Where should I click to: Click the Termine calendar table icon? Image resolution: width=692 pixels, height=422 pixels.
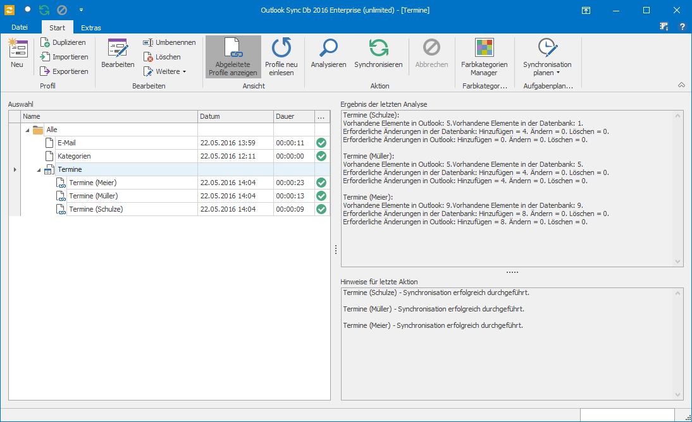[49, 170]
